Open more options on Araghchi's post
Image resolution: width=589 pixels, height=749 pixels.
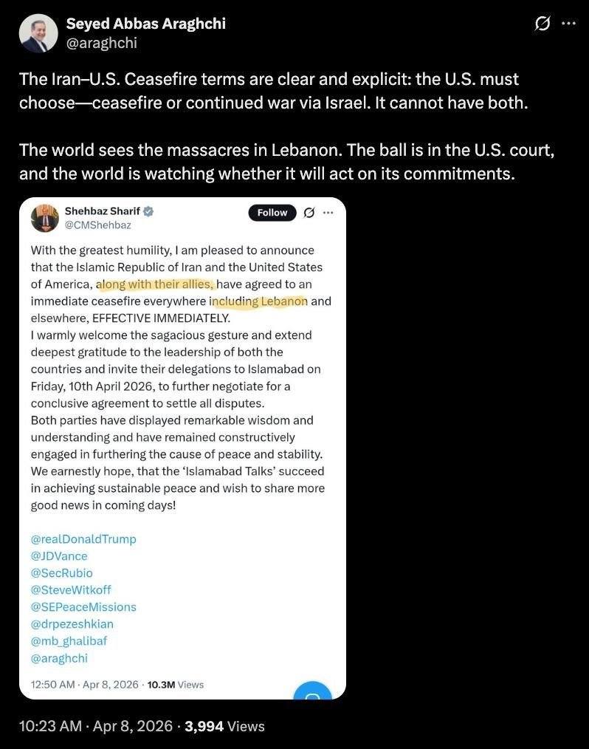pos(568,23)
